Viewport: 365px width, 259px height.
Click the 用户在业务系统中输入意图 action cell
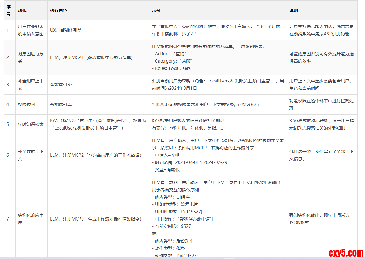[x=31, y=30]
